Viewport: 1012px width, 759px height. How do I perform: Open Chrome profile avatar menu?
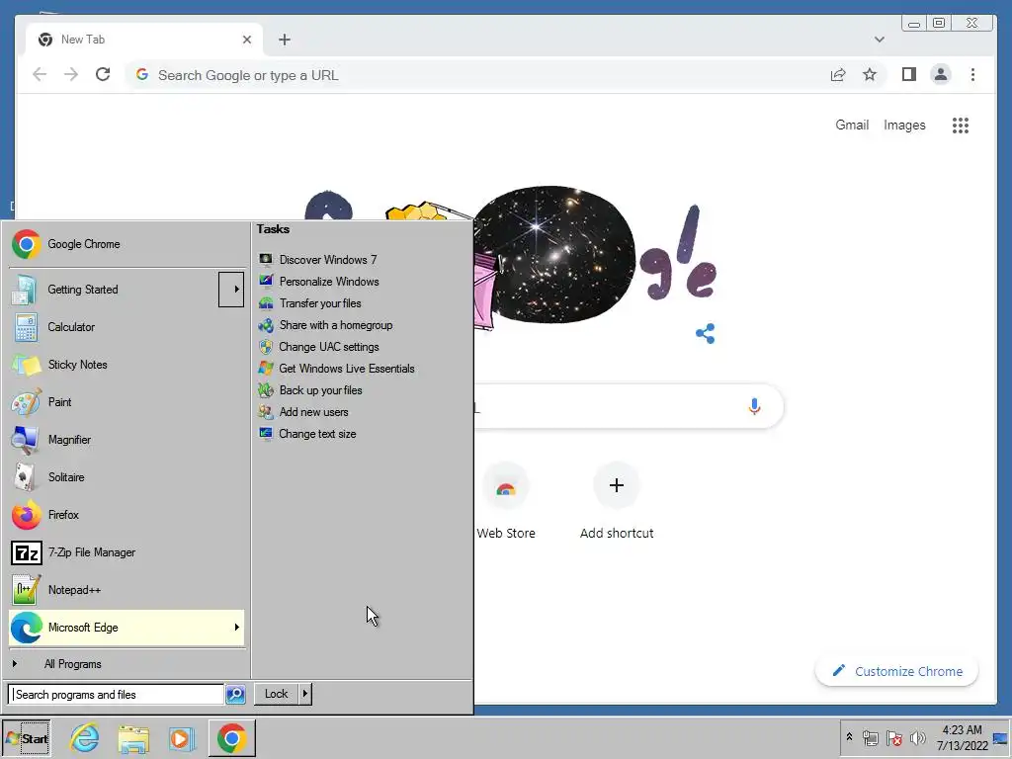[x=941, y=75]
